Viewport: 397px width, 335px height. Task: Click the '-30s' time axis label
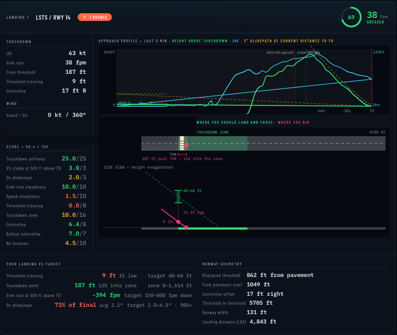[346, 111]
